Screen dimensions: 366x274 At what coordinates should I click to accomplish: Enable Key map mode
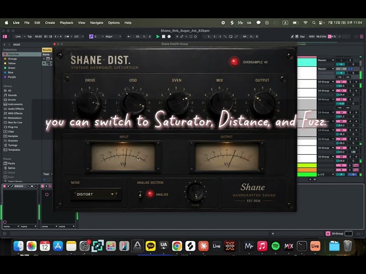coord(303,37)
